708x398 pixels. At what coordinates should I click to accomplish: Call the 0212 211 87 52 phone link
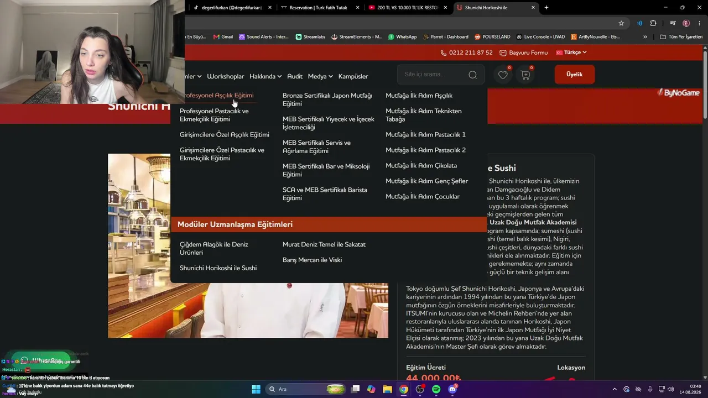click(x=466, y=53)
